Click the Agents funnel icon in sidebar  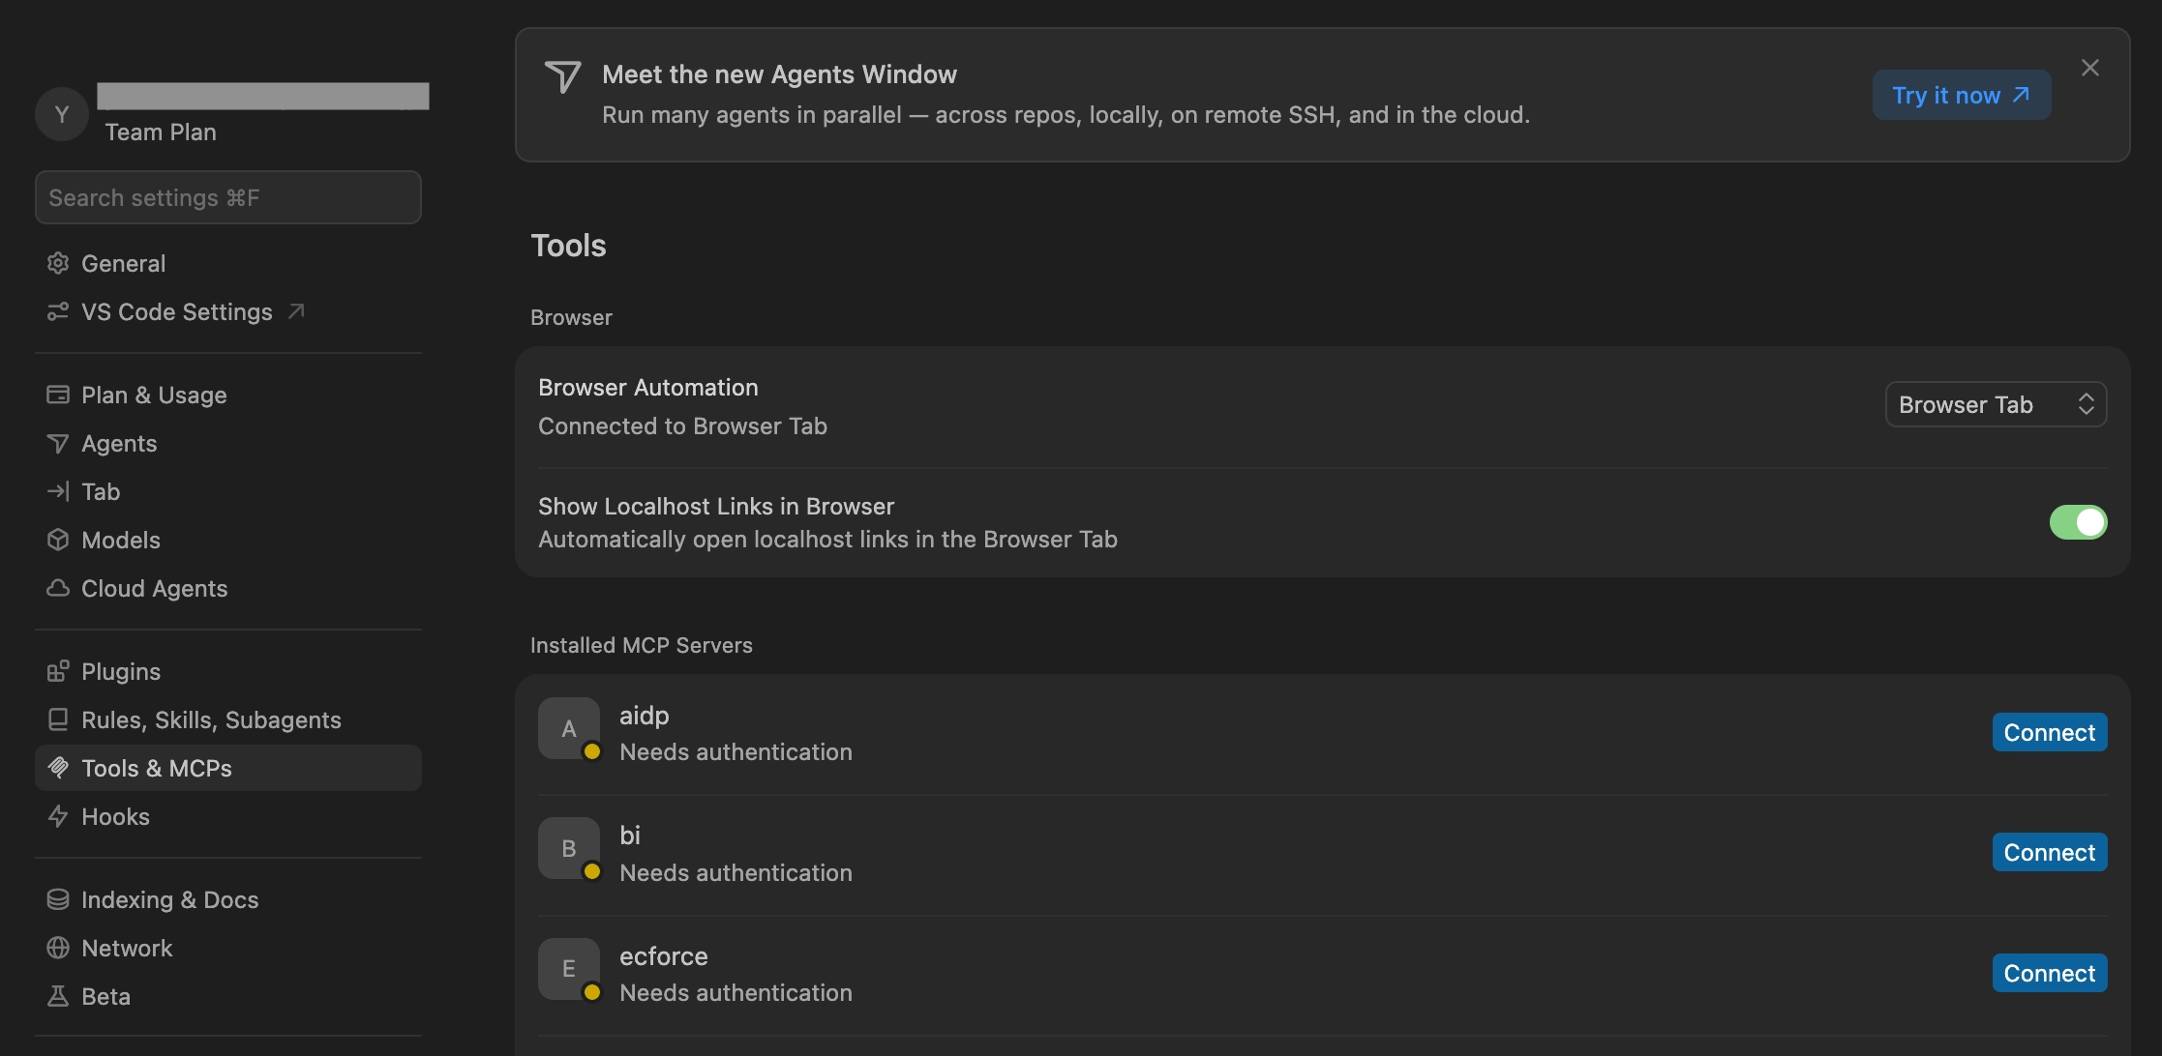[58, 443]
